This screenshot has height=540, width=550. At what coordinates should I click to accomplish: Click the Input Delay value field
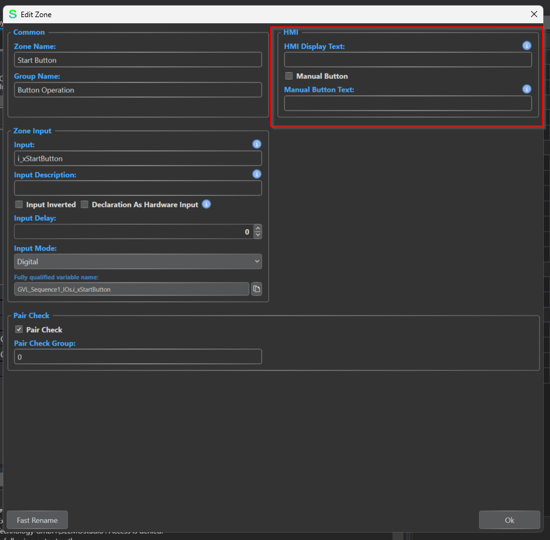[x=134, y=232]
